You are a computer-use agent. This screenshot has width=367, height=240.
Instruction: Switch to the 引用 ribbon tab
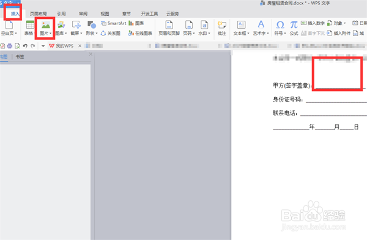pos(61,14)
